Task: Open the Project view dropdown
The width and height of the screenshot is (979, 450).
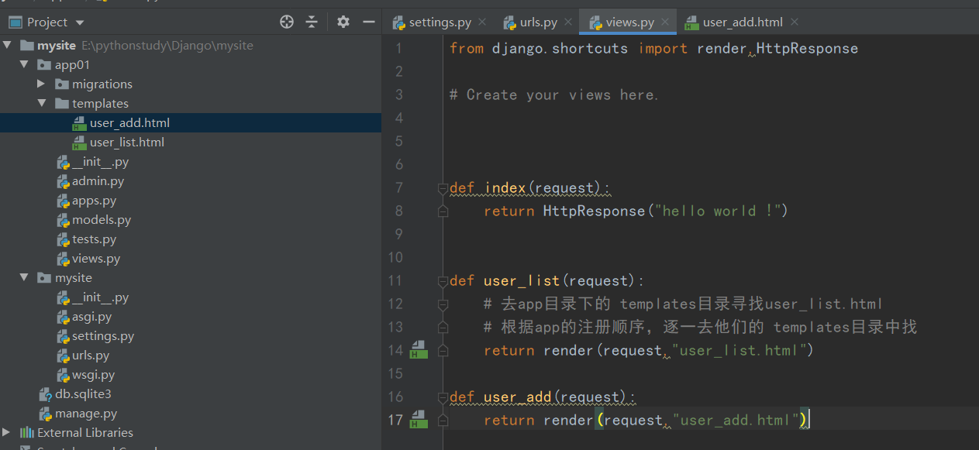Action: coord(81,22)
